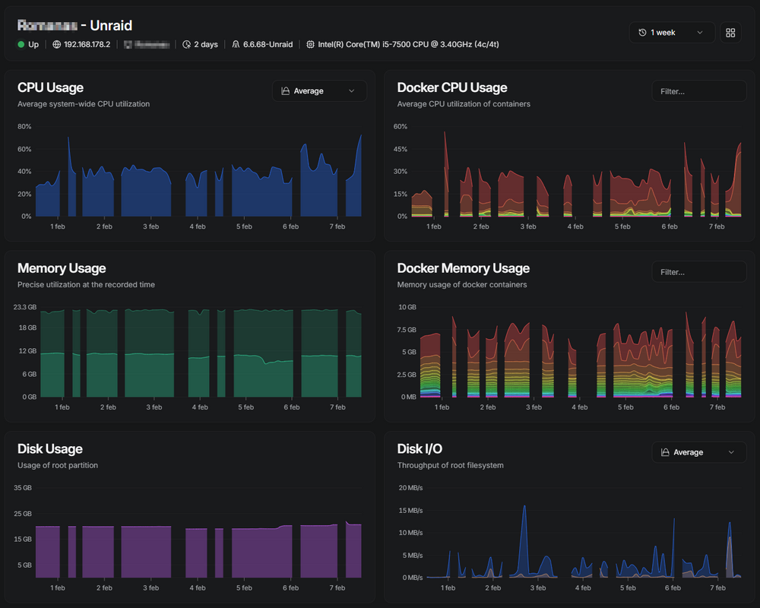Open the grid layout toggle icon
Viewport: 760px width, 608px height.
[x=730, y=33]
